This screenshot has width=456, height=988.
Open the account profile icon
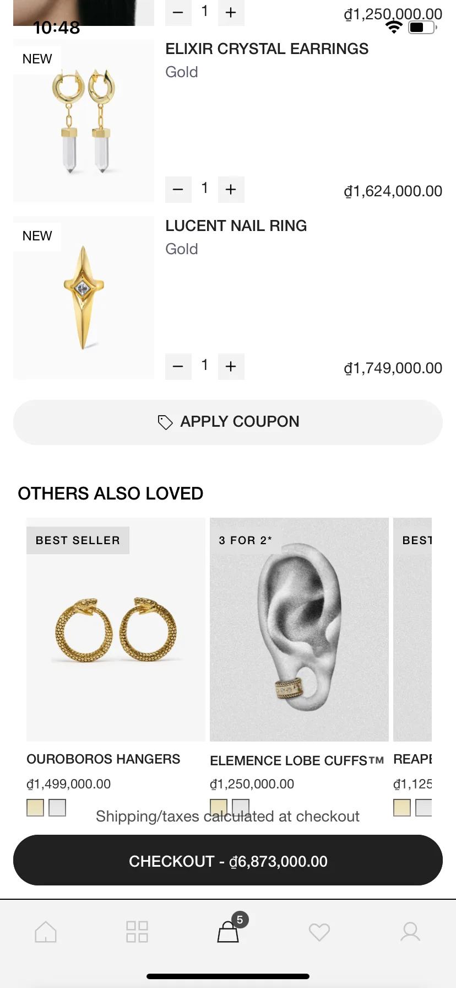[x=410, y=932]
